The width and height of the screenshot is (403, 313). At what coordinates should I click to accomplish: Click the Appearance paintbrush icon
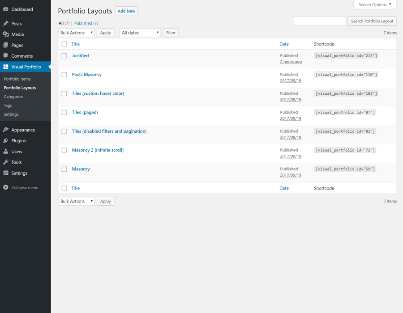pos(6,130)
